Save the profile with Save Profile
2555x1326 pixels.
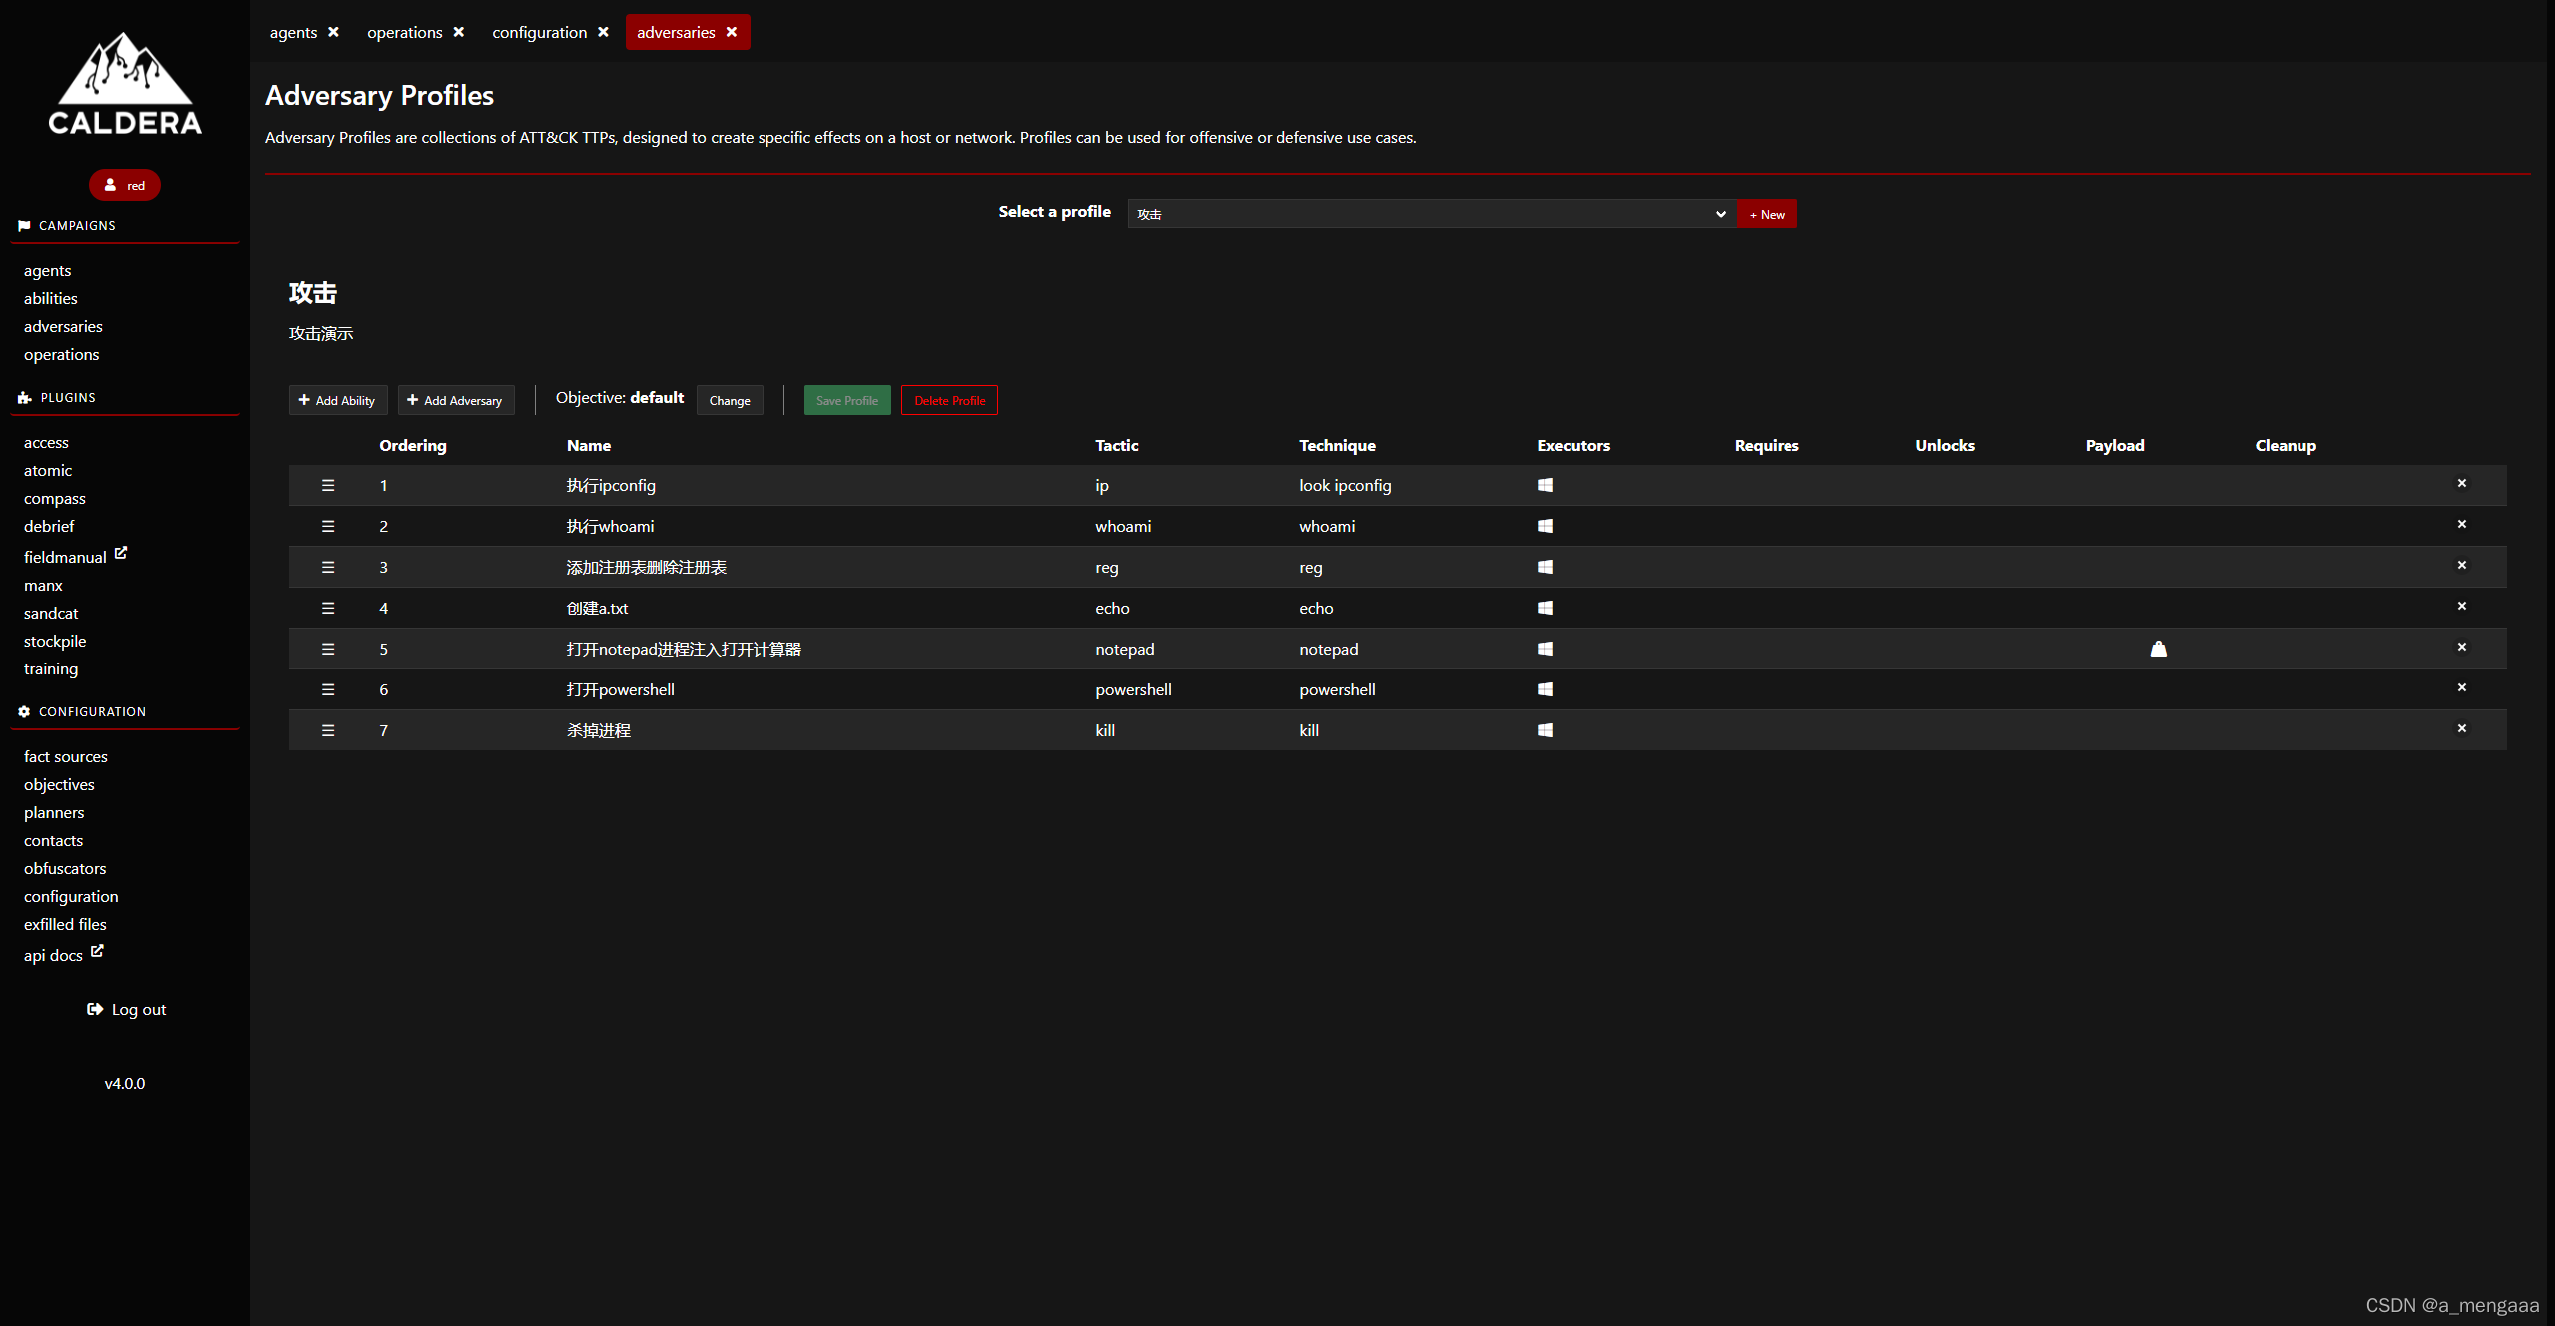tap(847, 400)
